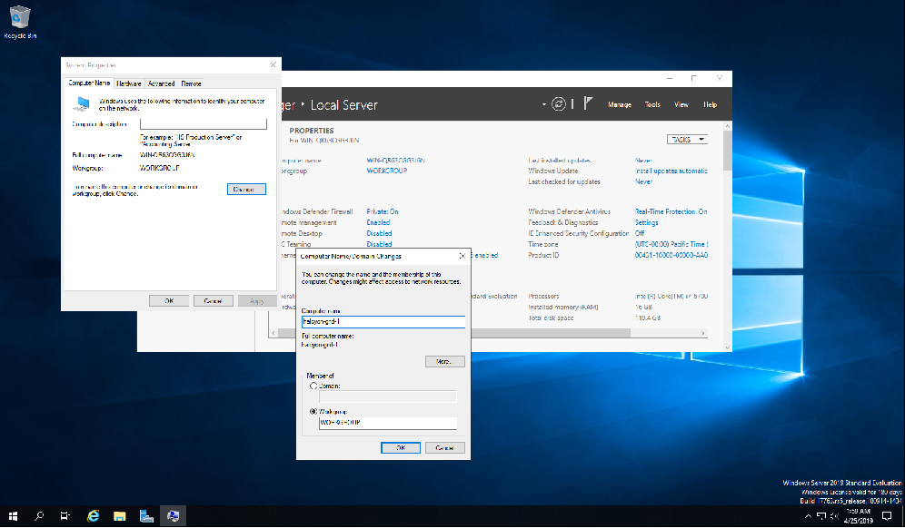Close the Computer Name/Domain Changes dialog

[x=462, y=256]
